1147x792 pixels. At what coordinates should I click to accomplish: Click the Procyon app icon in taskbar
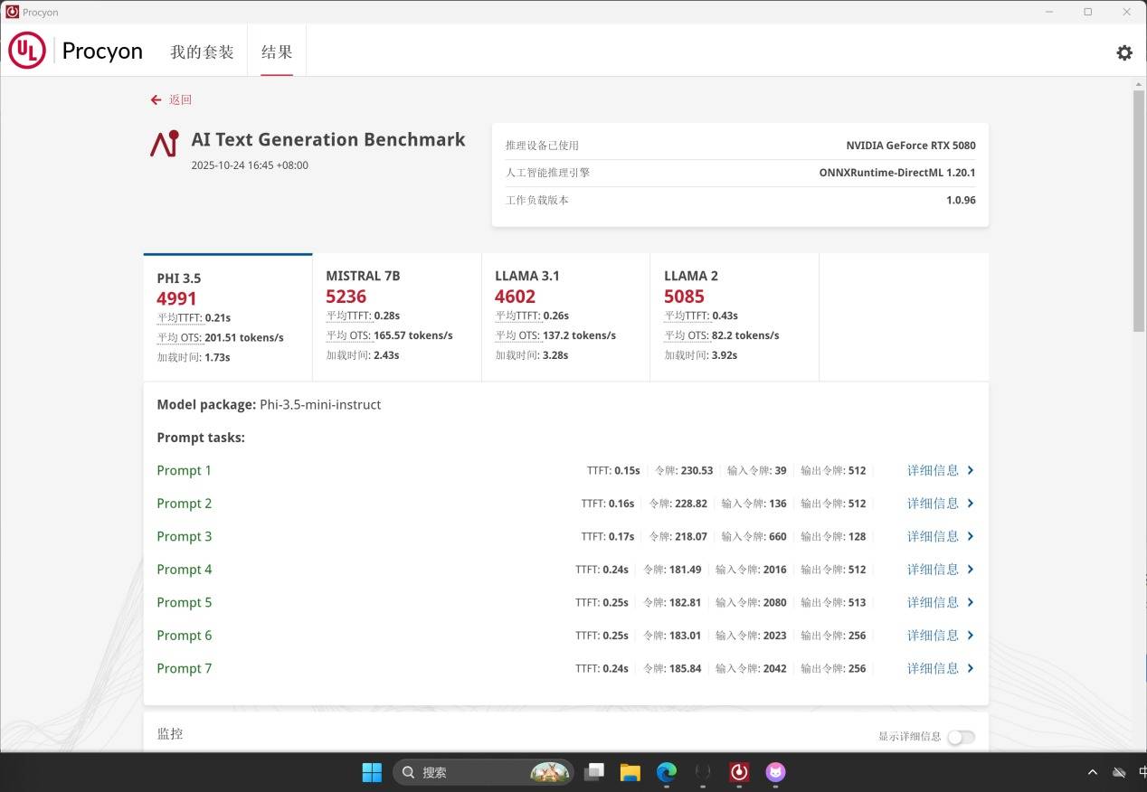pyautogui.click(x=739, y=772)
